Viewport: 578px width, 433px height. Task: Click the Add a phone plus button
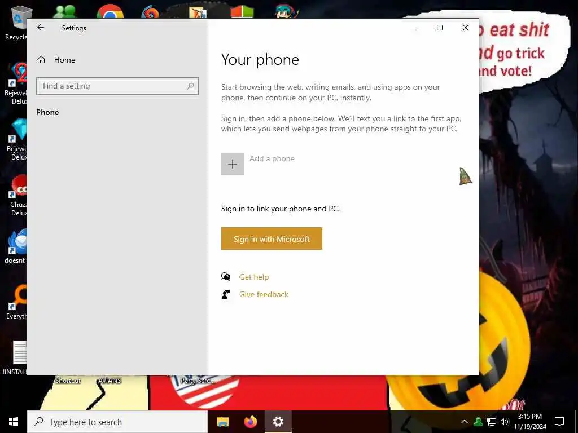pyautogui.click(x=232, y=164)
